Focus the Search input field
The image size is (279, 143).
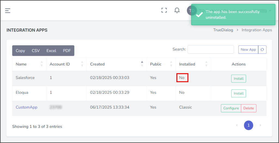tap(211, 50)
